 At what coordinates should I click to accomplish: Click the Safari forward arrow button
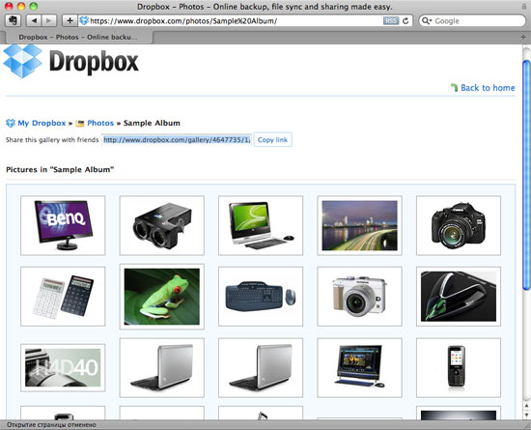(49, 20)
